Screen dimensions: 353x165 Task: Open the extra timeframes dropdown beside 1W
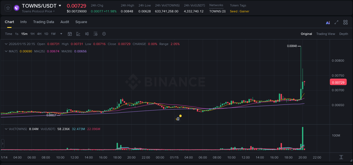(60, 34)
